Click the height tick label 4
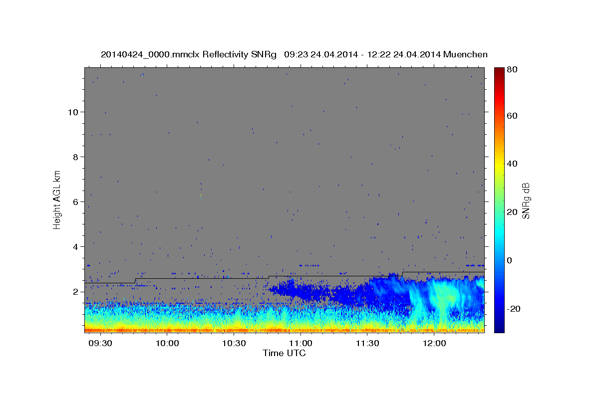Viewport: 599px width, 399px height. click(x=76, y=246)
